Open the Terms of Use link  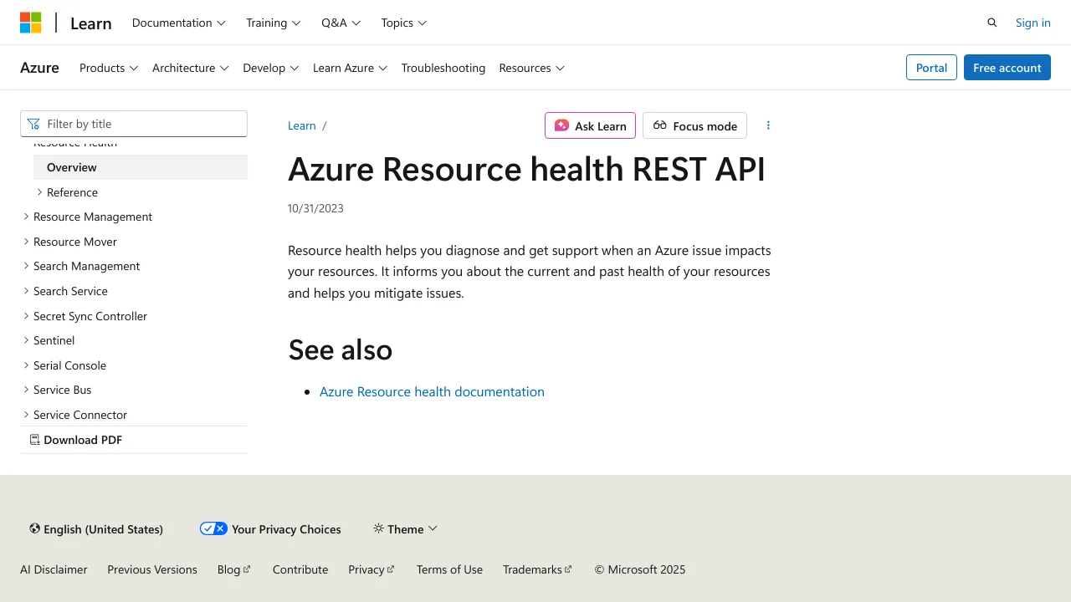(x=449, y=569)
